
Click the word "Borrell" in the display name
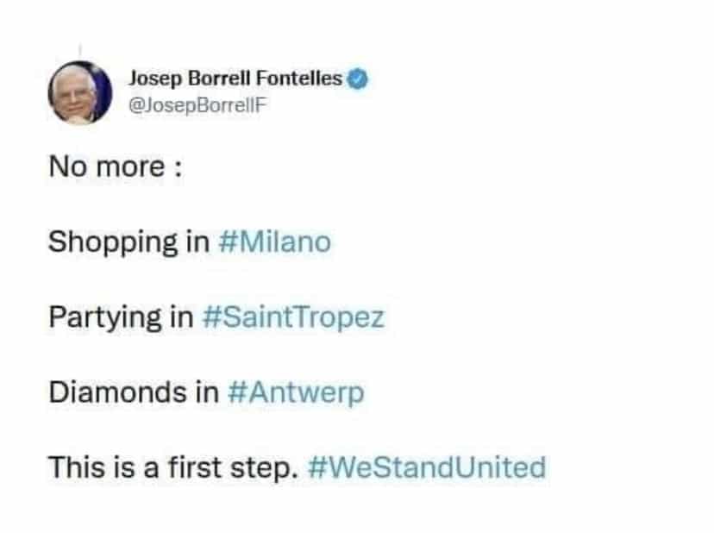point(216,80)
